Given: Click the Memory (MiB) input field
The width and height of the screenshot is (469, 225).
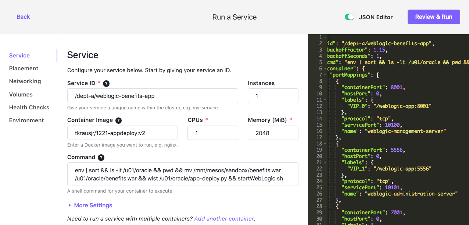Looking at the screenshot, I should point(273,133).
